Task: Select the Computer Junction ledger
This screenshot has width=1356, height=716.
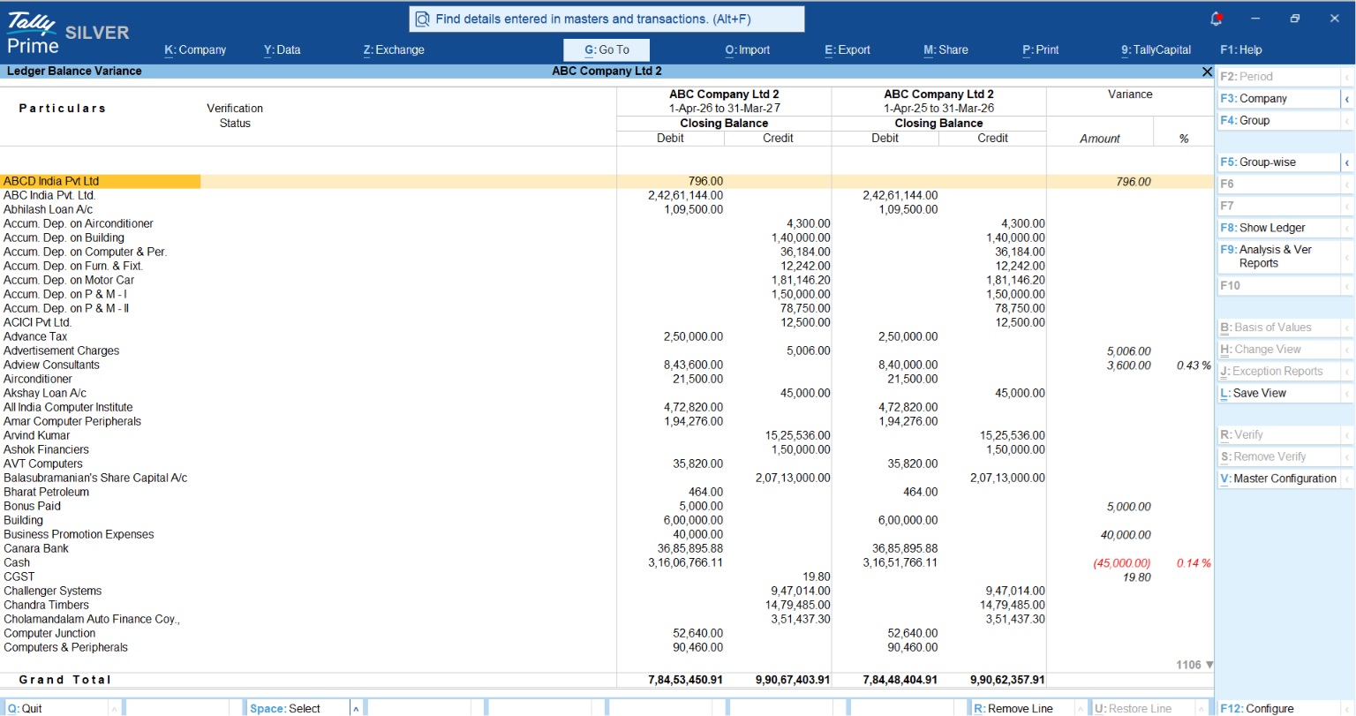Action: click(x=49, y=634)
